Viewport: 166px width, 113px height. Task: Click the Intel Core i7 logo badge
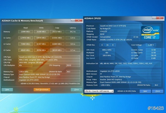pos(150,32)
